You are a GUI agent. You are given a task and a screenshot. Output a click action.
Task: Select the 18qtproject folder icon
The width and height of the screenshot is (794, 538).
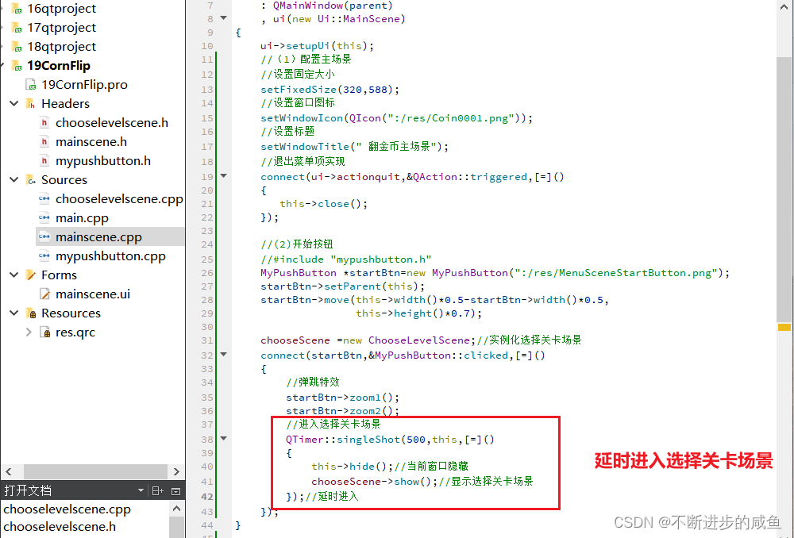click(17, 47)
